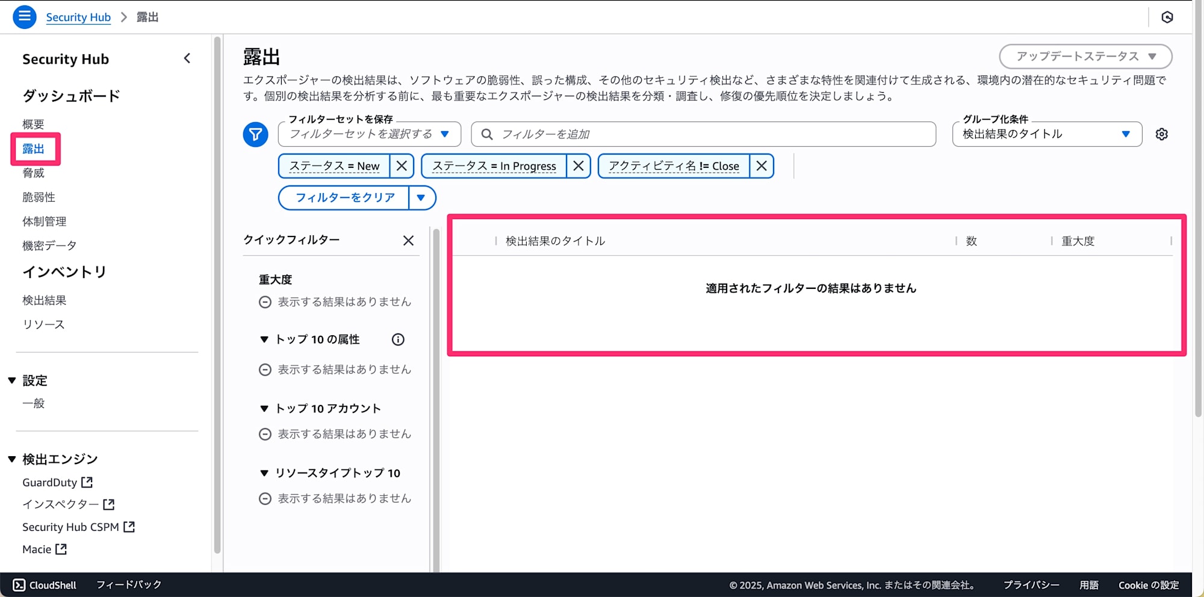Open the フィルターセットを選択する dropdown
The image size is (1204, 597).
pos(369,134)
